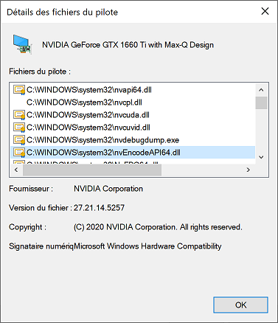Click the certificate icon beside nvapi64.dll
This screenshot has width=278, height=323.
[19, 90]
